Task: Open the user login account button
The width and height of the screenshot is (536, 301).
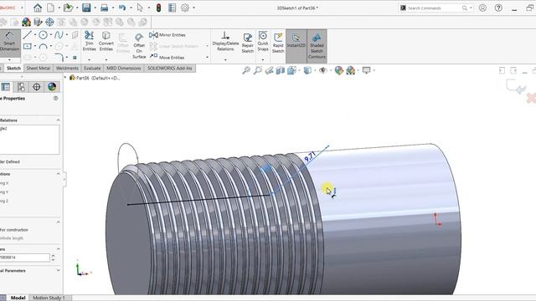Action: pyautogui.click(x=482, y=8)
